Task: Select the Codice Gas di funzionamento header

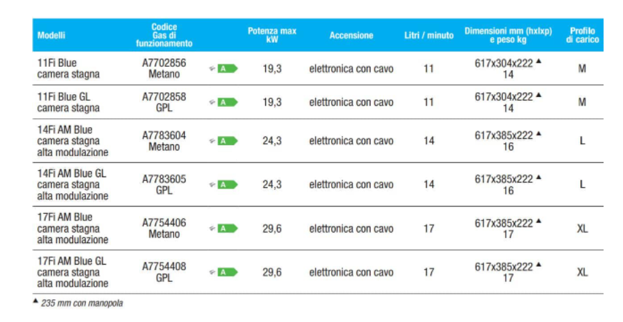Action: (164, 35)
